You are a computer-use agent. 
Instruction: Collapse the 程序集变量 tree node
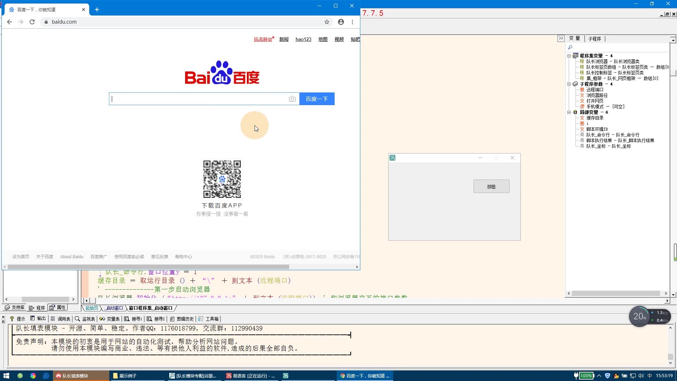pyautogui.click(x=569, y=56)
